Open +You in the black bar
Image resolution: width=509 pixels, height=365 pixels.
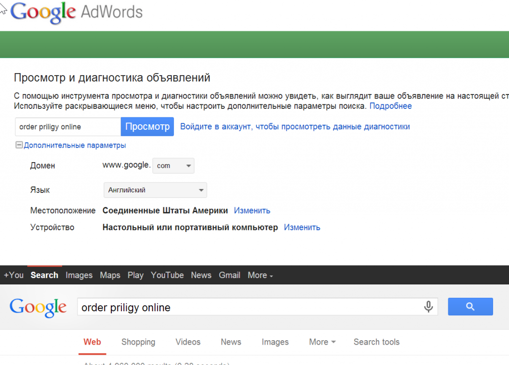pyautogui.click(x=13, y=275)
